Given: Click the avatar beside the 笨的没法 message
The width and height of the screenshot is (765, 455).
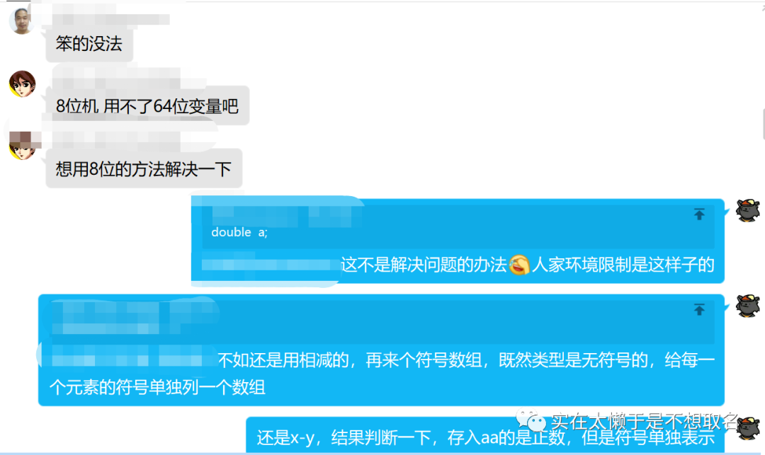Looking at the screenshot, I should click(21, 21).
